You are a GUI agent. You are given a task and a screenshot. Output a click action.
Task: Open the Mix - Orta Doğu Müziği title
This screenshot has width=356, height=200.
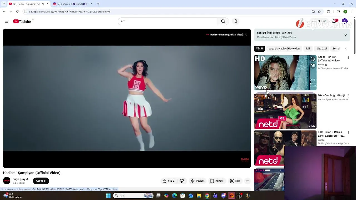point(331,95)
